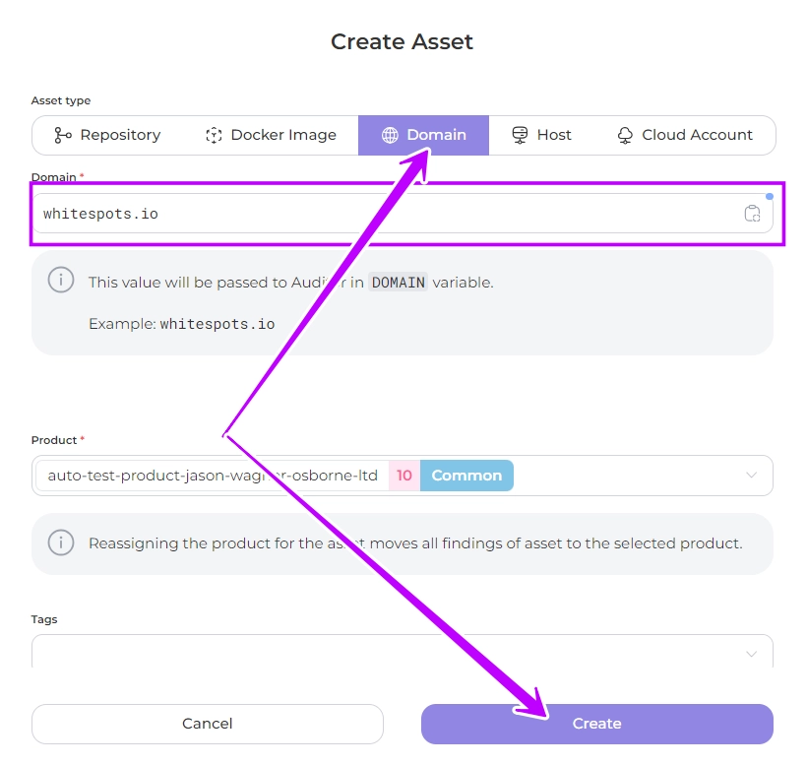
Task: Expand the Product dropdown chevron
Action: point(752,476)
